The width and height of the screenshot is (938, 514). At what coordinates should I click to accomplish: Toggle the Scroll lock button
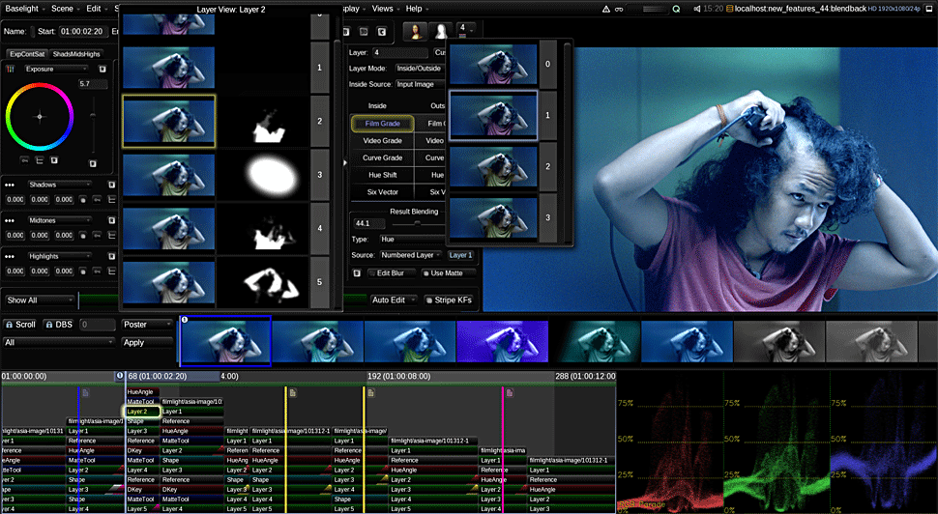(x=20, y=325)
